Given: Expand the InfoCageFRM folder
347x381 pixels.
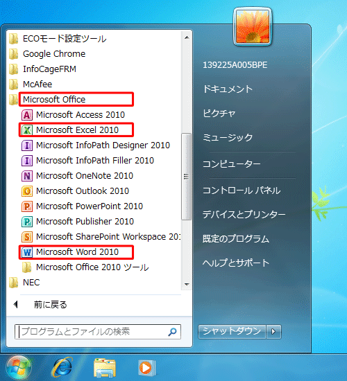Looking at the screenshot, I should tap(49, 69).
